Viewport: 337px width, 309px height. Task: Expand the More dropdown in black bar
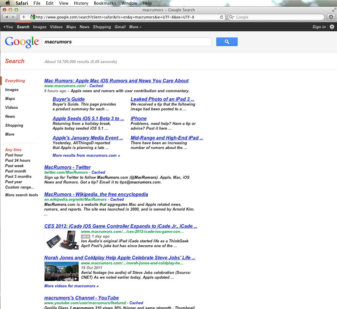135,27
